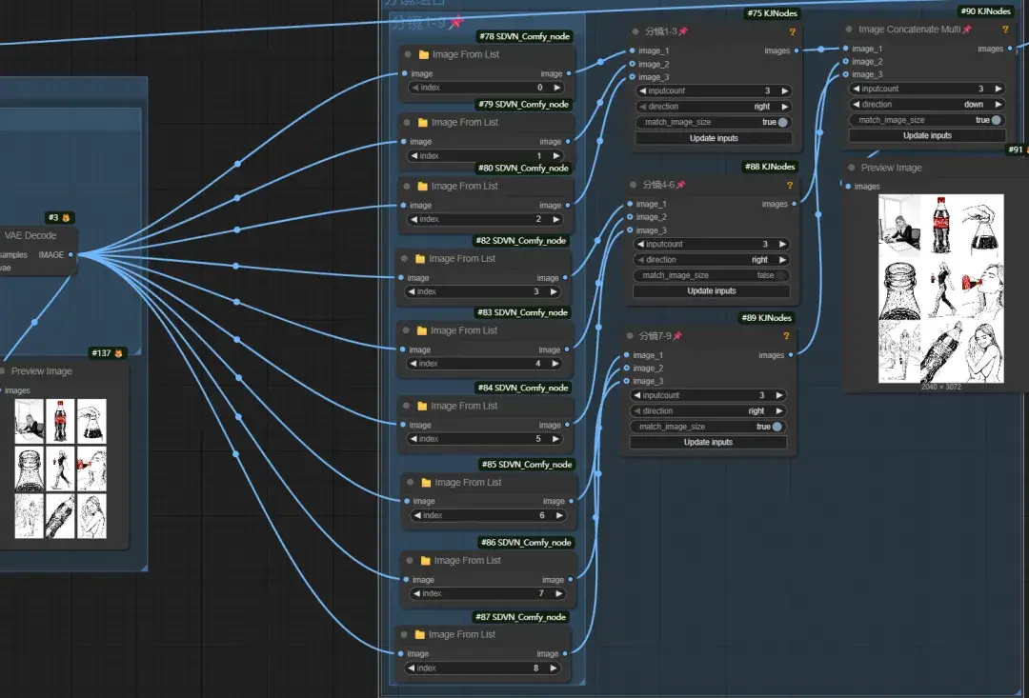The height and width of the screenshot is (698, 1029).
Task: Click the #75 KJNodes badge
Action: point(773,12)
